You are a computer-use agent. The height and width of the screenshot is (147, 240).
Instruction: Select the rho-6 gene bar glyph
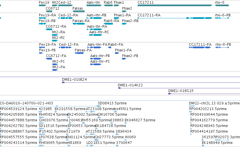point(222,5)
